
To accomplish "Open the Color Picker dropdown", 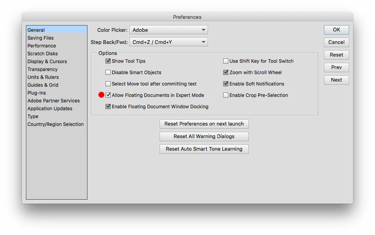I will coord(169,30).
